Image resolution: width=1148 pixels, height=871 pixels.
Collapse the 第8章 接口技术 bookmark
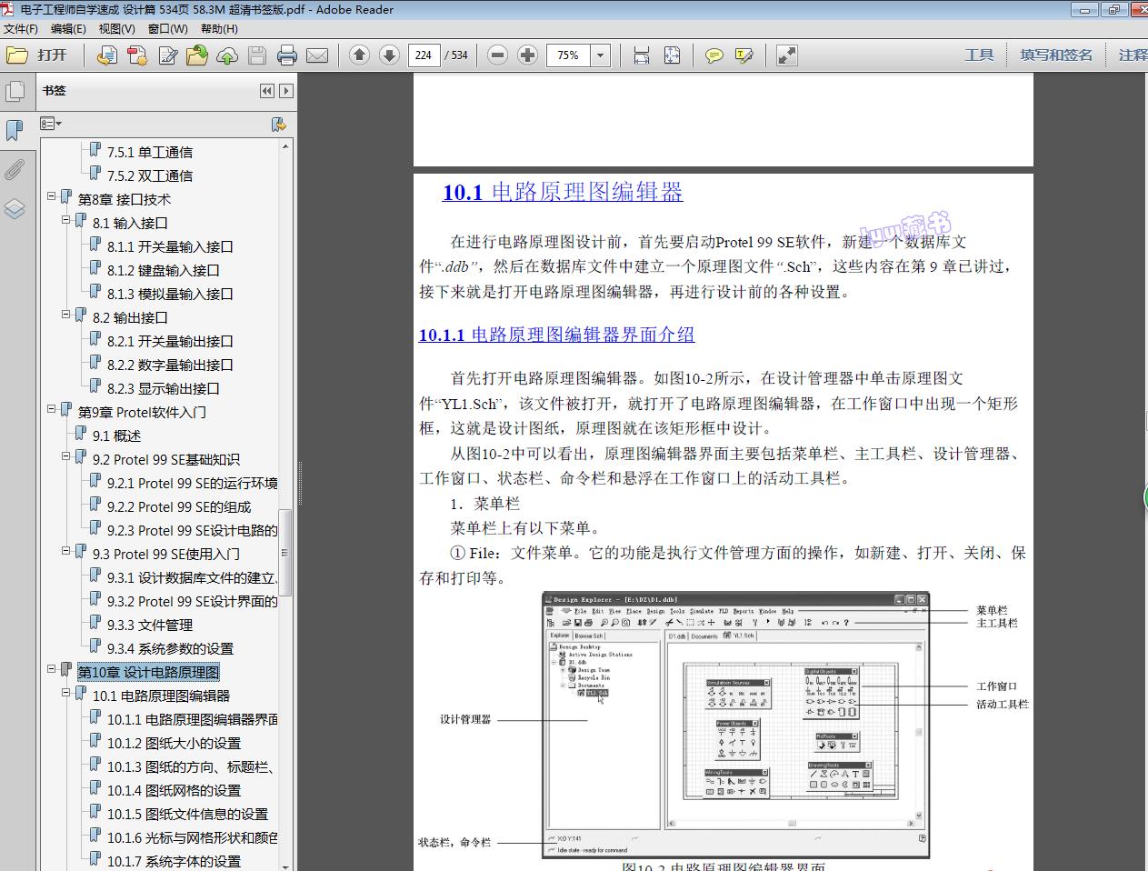point(52,196)
